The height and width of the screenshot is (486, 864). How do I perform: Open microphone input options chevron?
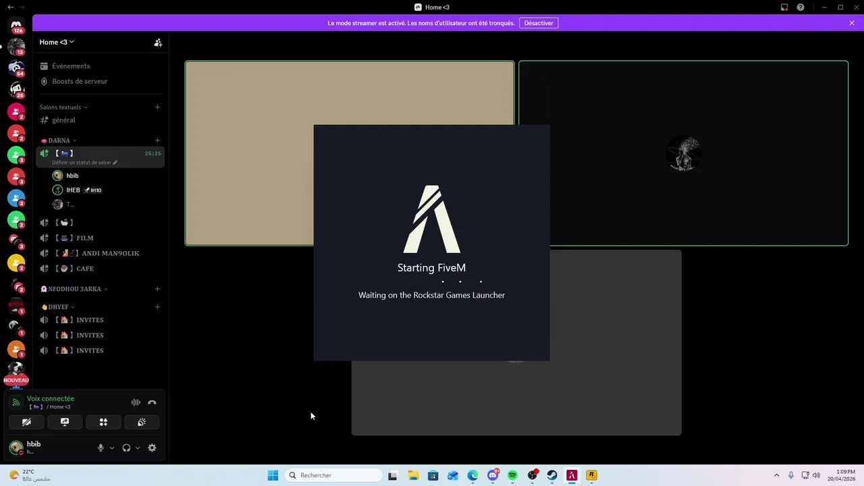tap(112, 448)
